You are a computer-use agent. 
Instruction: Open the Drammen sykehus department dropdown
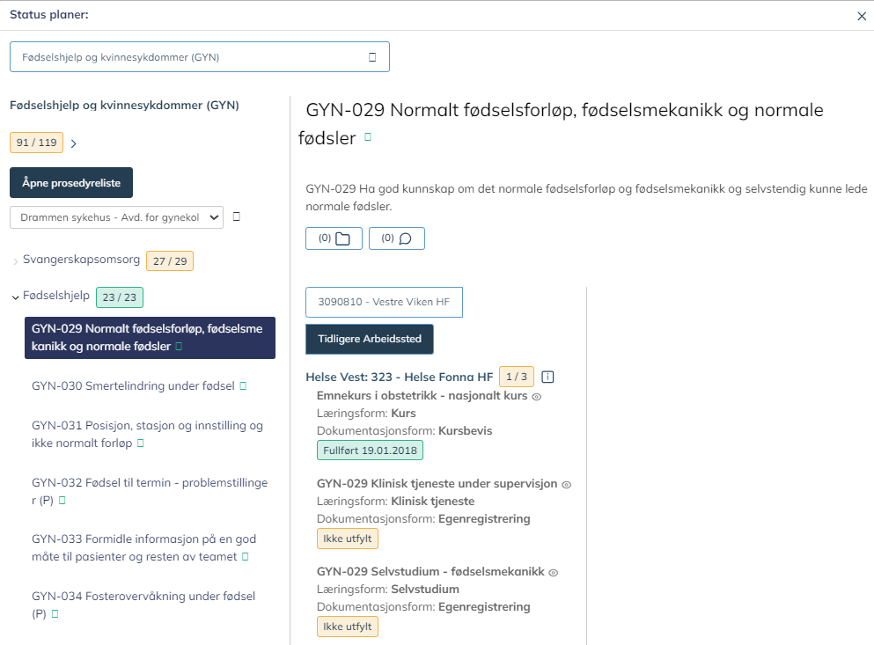tap(116, 216)
